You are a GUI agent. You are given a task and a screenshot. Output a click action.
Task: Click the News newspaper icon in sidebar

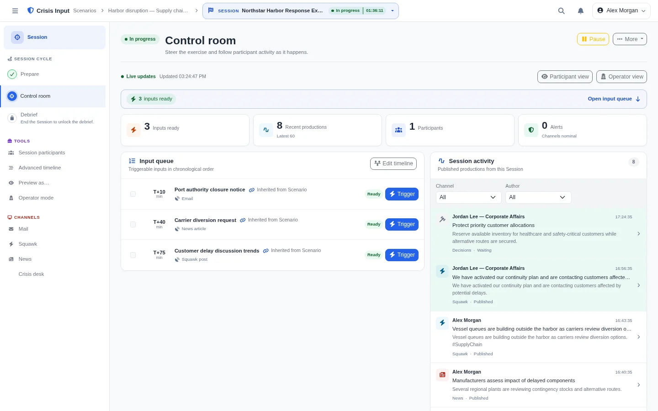point(11,259)
